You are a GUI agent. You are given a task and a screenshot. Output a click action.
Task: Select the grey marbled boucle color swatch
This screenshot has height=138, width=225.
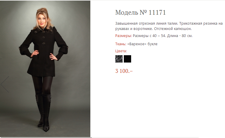tap(119, 59)
